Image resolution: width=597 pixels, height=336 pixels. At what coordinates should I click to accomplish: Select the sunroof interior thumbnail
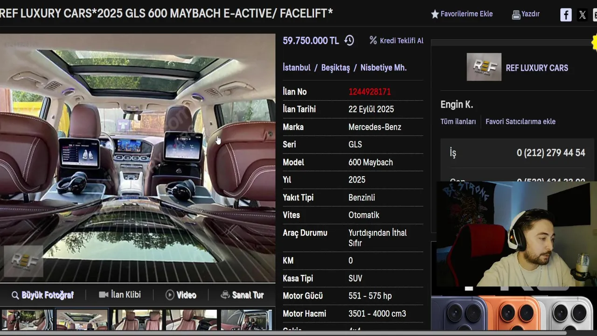click(82, 320)
